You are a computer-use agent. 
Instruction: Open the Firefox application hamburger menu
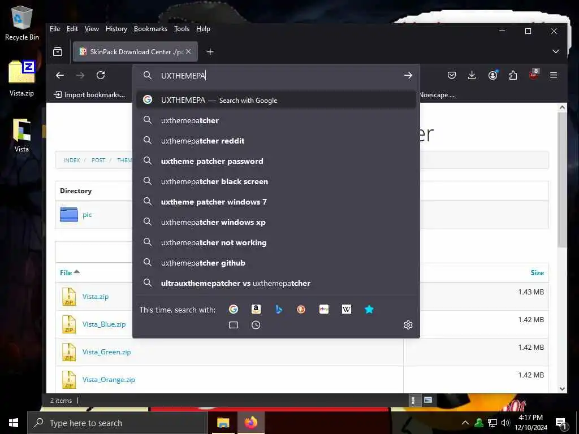tap(554, 75)
